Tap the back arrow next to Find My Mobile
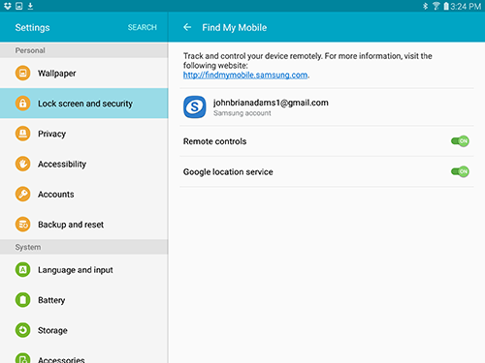485x363 pixels. click(187, 27)
